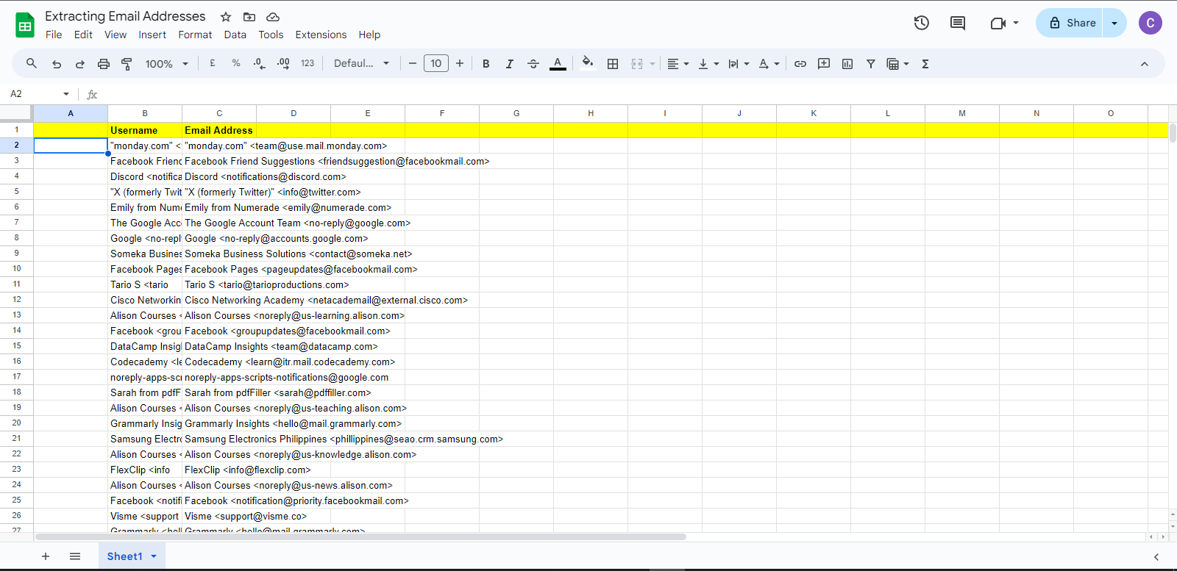Format selection as percent

click(x=236, y=64)
